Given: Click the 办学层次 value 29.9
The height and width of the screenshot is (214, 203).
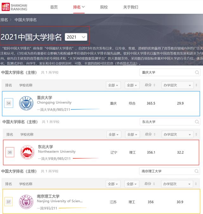Looking at the screenshot, I should click(180, 103).
